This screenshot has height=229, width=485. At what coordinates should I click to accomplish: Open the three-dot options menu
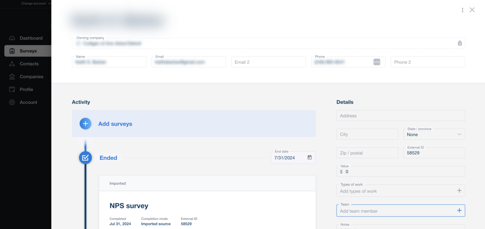click(x=462, y=10)
